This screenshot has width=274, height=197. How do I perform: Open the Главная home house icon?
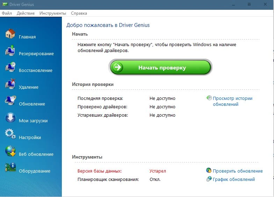[x=10, y=34]
